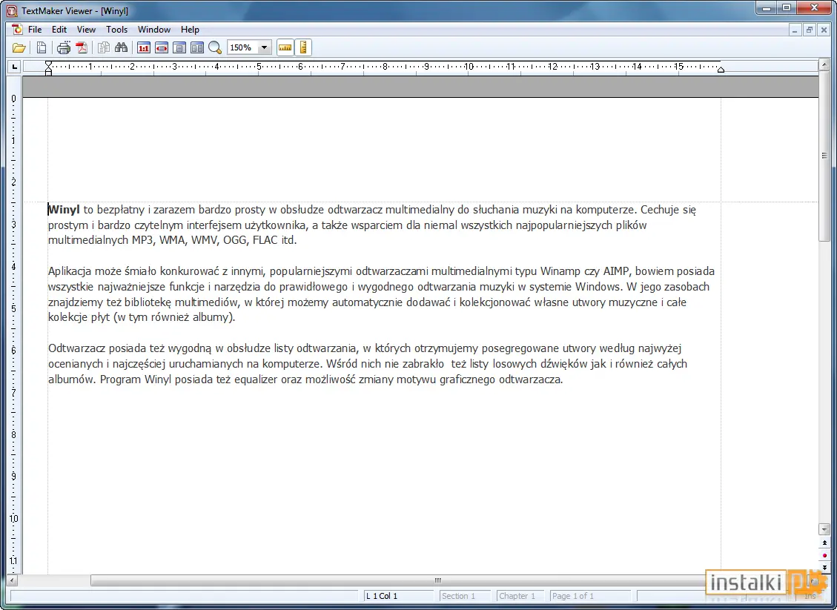Click the copy icon in the toolbar
The image size is (837, 610).
pyautogui.click(x=104, y=48)
